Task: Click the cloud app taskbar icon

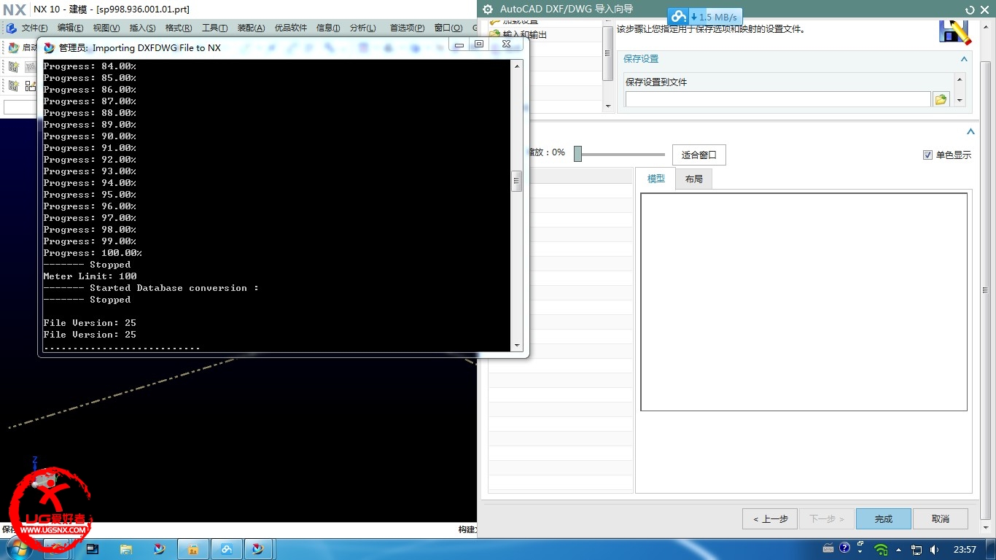Action: pos(227,549)
